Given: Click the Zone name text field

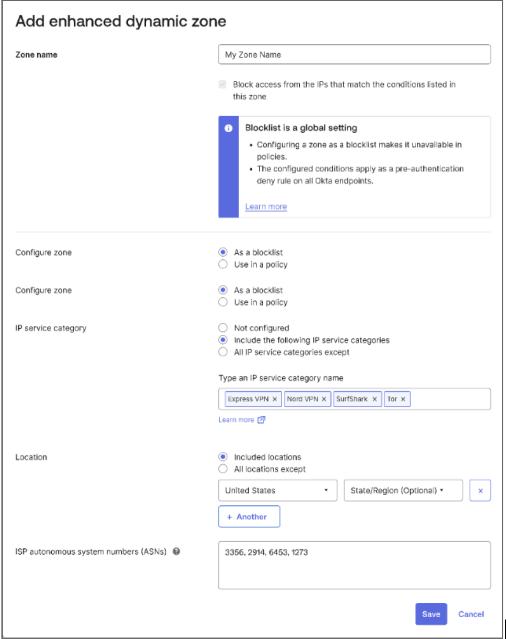Looking at the screenshot, I should click(x=354, y=55).
